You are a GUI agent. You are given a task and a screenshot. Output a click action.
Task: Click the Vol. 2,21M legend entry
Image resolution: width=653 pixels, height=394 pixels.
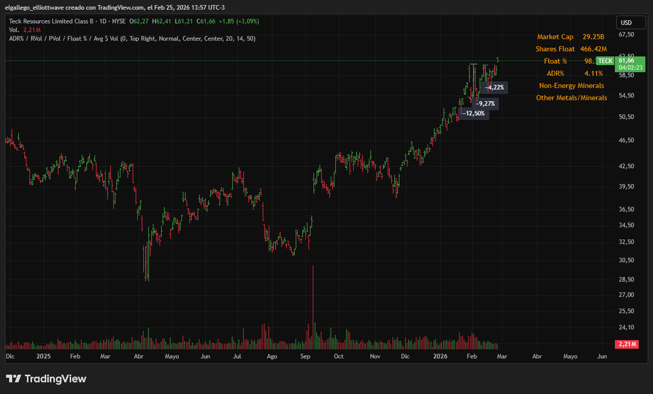tap(25, 30)
